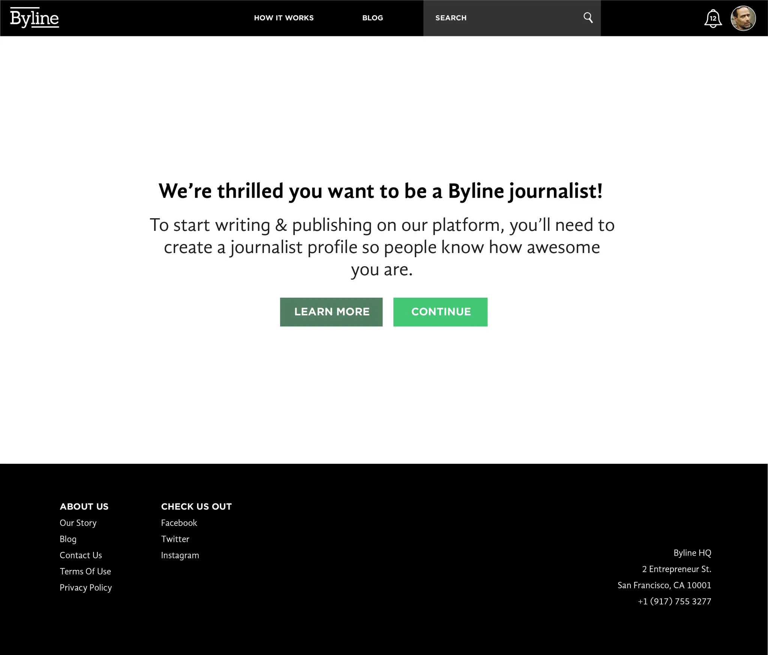Viewport: 768px width, 655px height.
Task: Click the About Us footer heading
Action: (84, 507)
